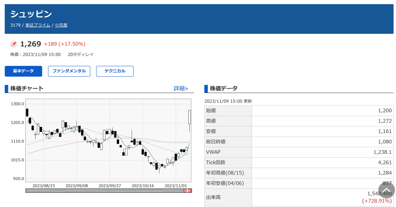Image resolution: width=396 pixels, height=207 pixels.
Task: Switch to the ファンダメンタル tab
Action: coord(69,71)
